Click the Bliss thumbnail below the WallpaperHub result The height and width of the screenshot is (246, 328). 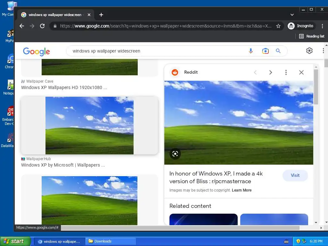(x=90, y=201)
